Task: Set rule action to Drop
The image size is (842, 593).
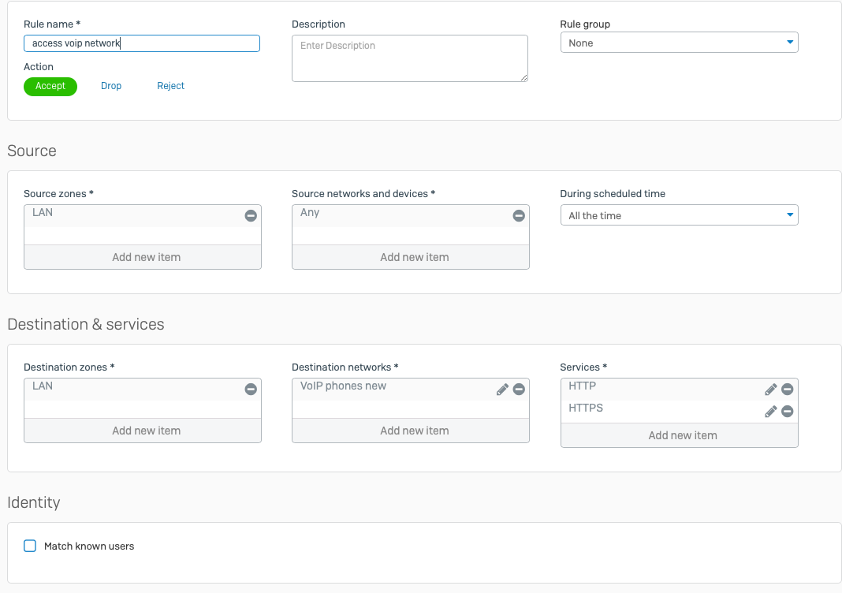Action: (x=111, y=86)
